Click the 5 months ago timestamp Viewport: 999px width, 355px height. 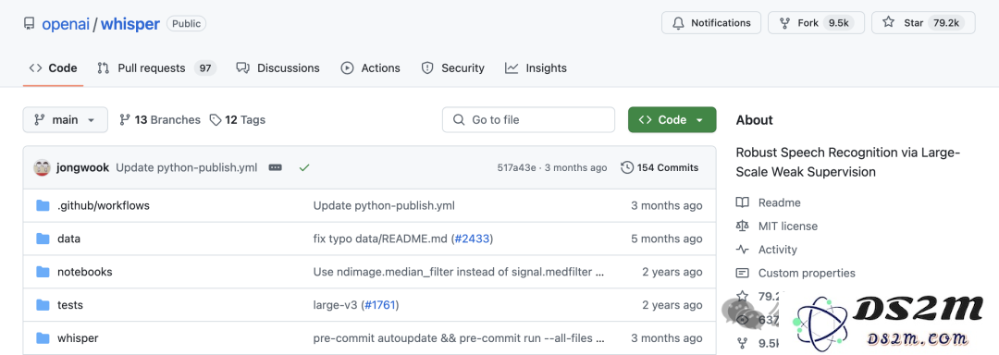click(x=667, y=239)
